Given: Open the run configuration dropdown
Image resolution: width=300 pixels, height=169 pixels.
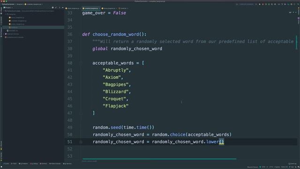Looking at the screenshot, I should pos(247,4).
